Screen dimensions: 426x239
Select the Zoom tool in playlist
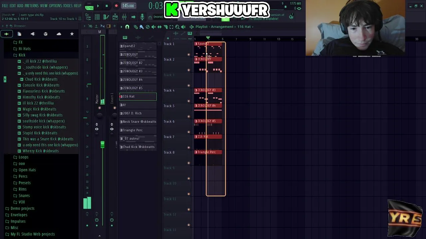pos(177,27)
